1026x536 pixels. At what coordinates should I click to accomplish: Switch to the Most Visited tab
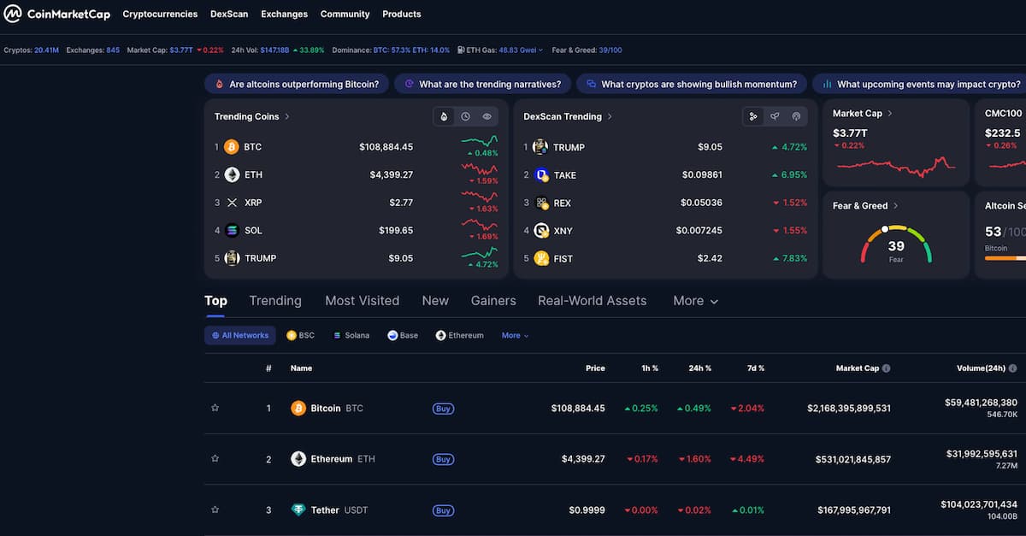point(363,301)
